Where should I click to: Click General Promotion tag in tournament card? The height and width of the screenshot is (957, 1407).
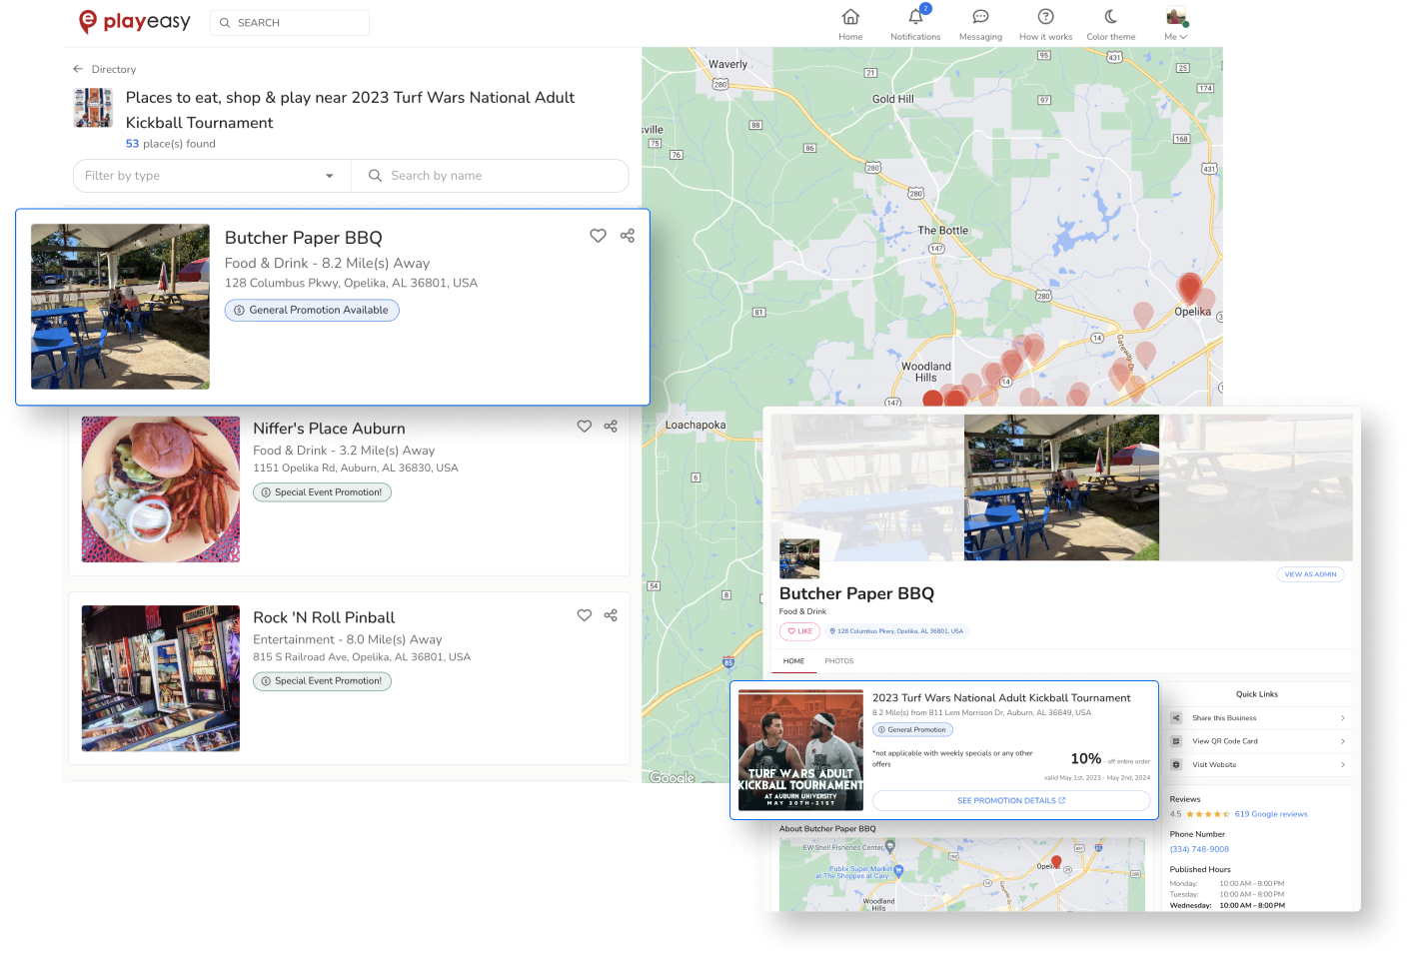pos(912,729)
